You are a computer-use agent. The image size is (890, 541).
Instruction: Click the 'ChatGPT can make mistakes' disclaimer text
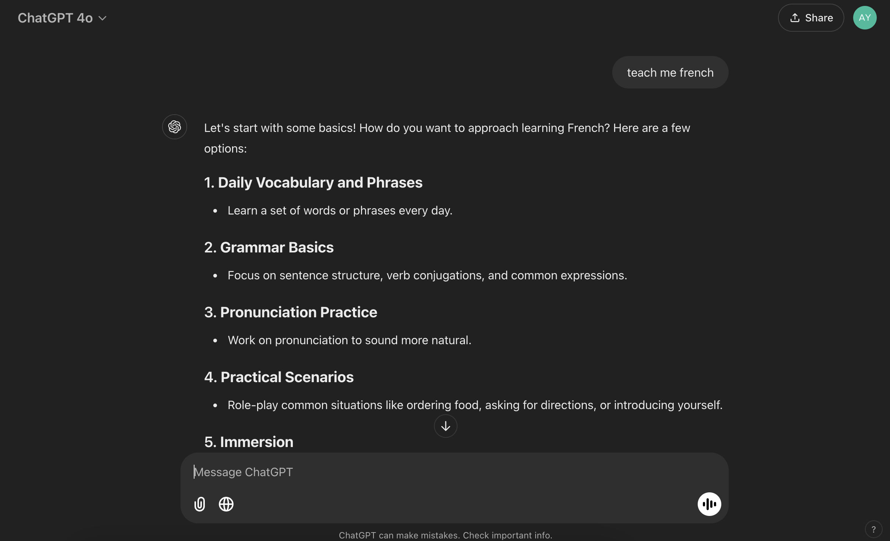coord(445,535)
